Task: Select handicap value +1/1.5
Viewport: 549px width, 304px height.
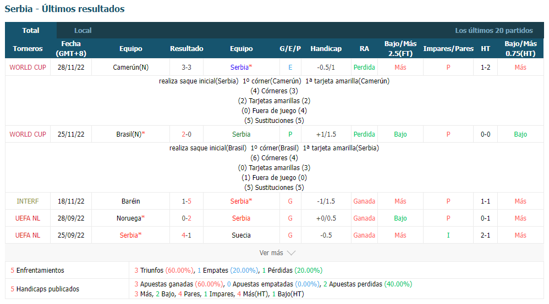Action: (x=326, y=134)
